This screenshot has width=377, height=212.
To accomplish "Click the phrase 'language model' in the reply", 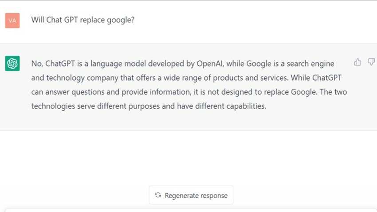I will point(118,64).
